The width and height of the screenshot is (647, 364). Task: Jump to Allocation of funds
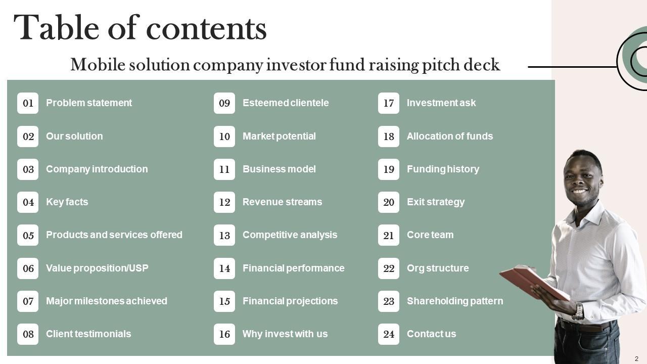[450, 136]
